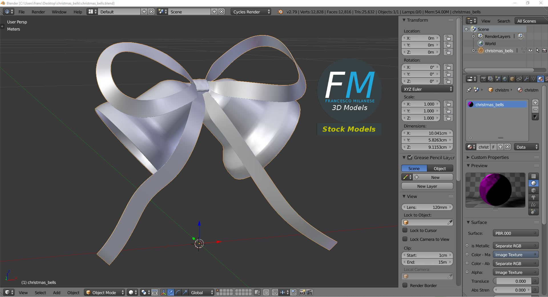Switch grease pencil source to Object
Screen dimensions: 548x297
tap(440, 168)
